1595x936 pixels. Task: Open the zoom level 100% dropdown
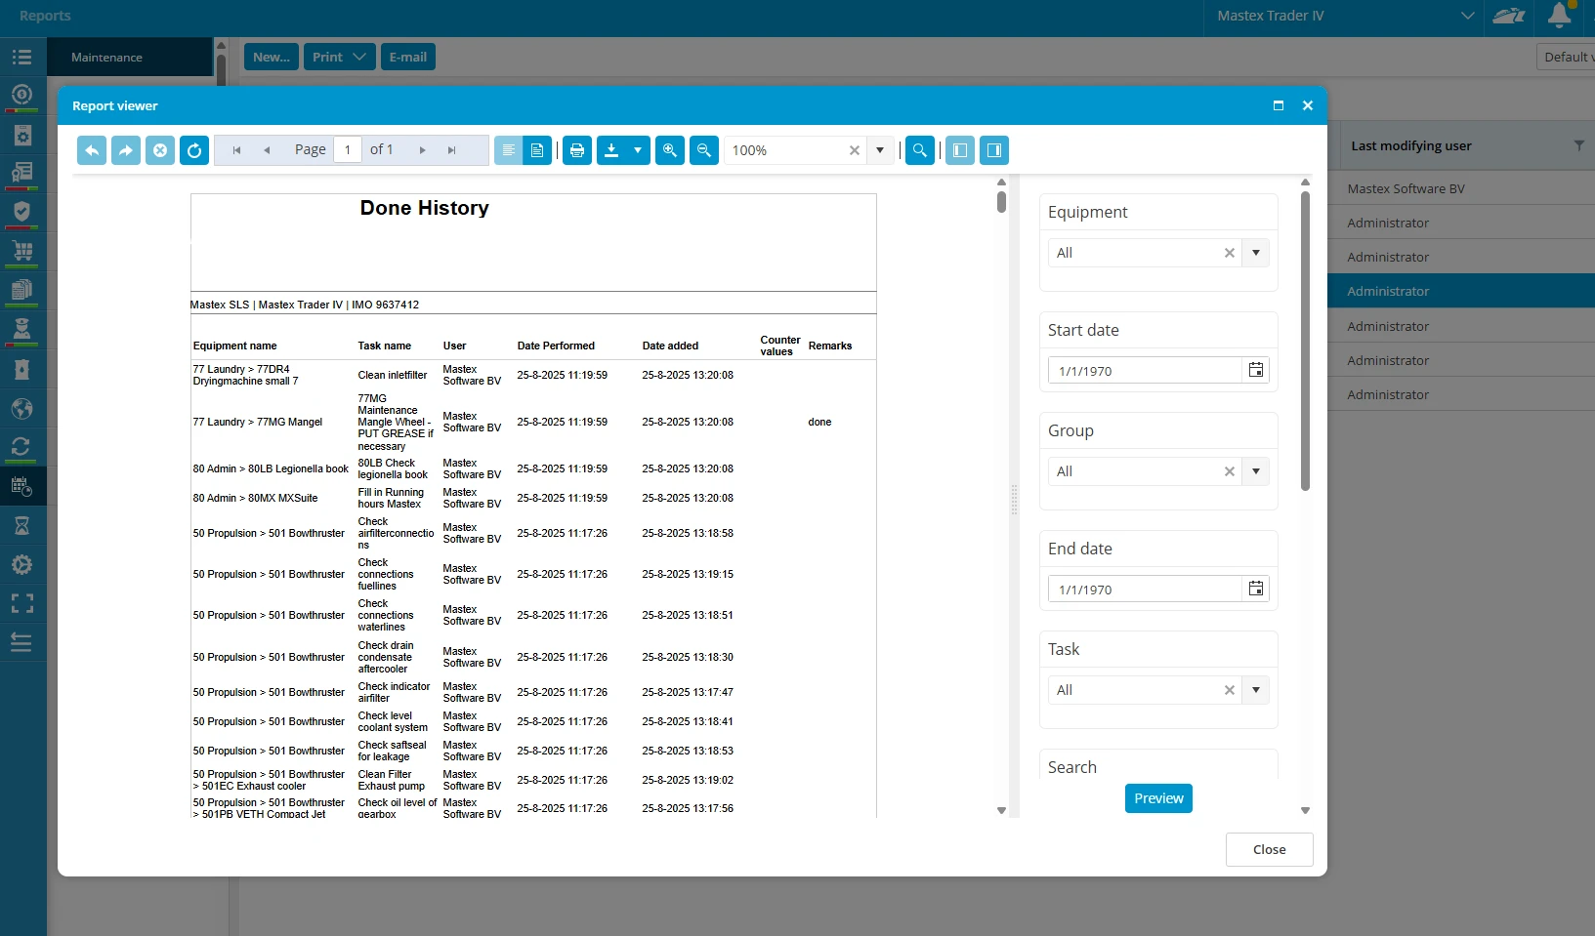click(x=880, y=150)
